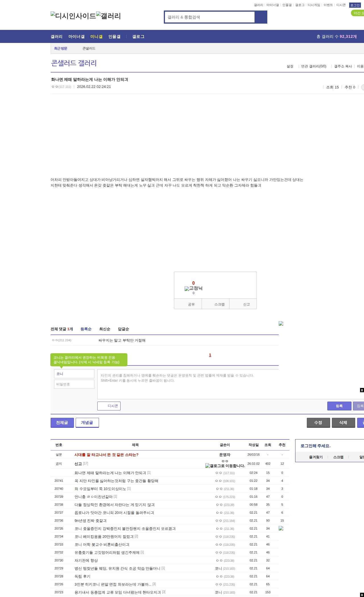Sort comments by 최신순
This screenshot has height=597, width=364.
tap(105, 329)
